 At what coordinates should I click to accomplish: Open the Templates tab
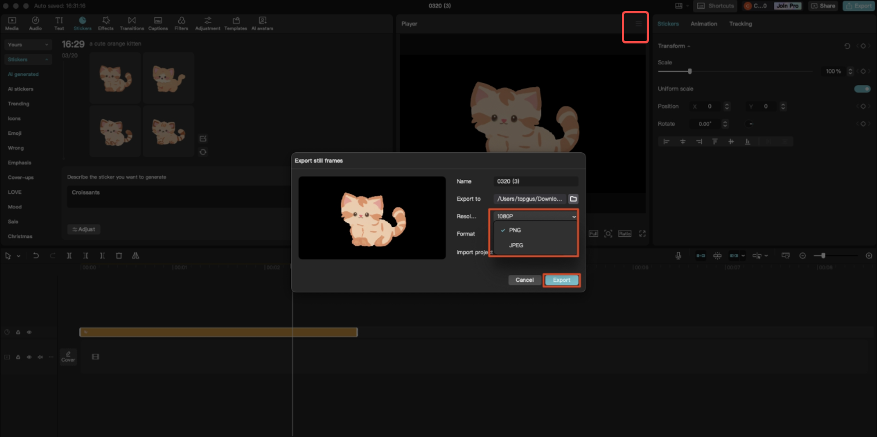pos(235,23)
